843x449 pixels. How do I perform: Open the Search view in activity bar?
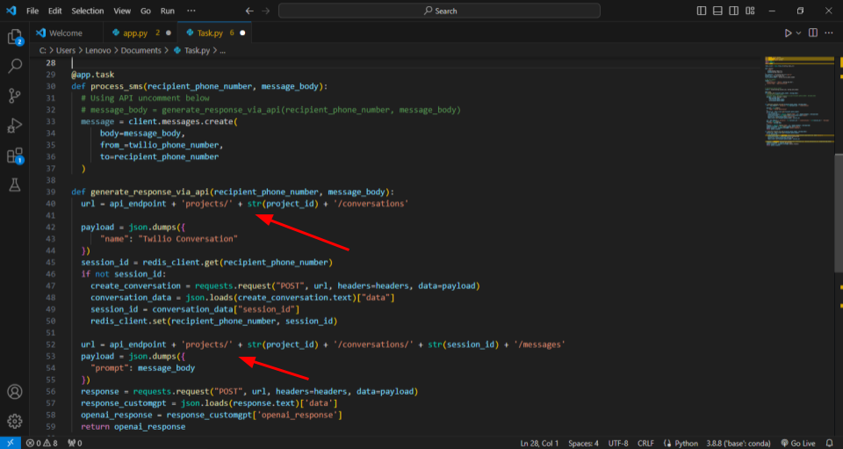[15, 66]
